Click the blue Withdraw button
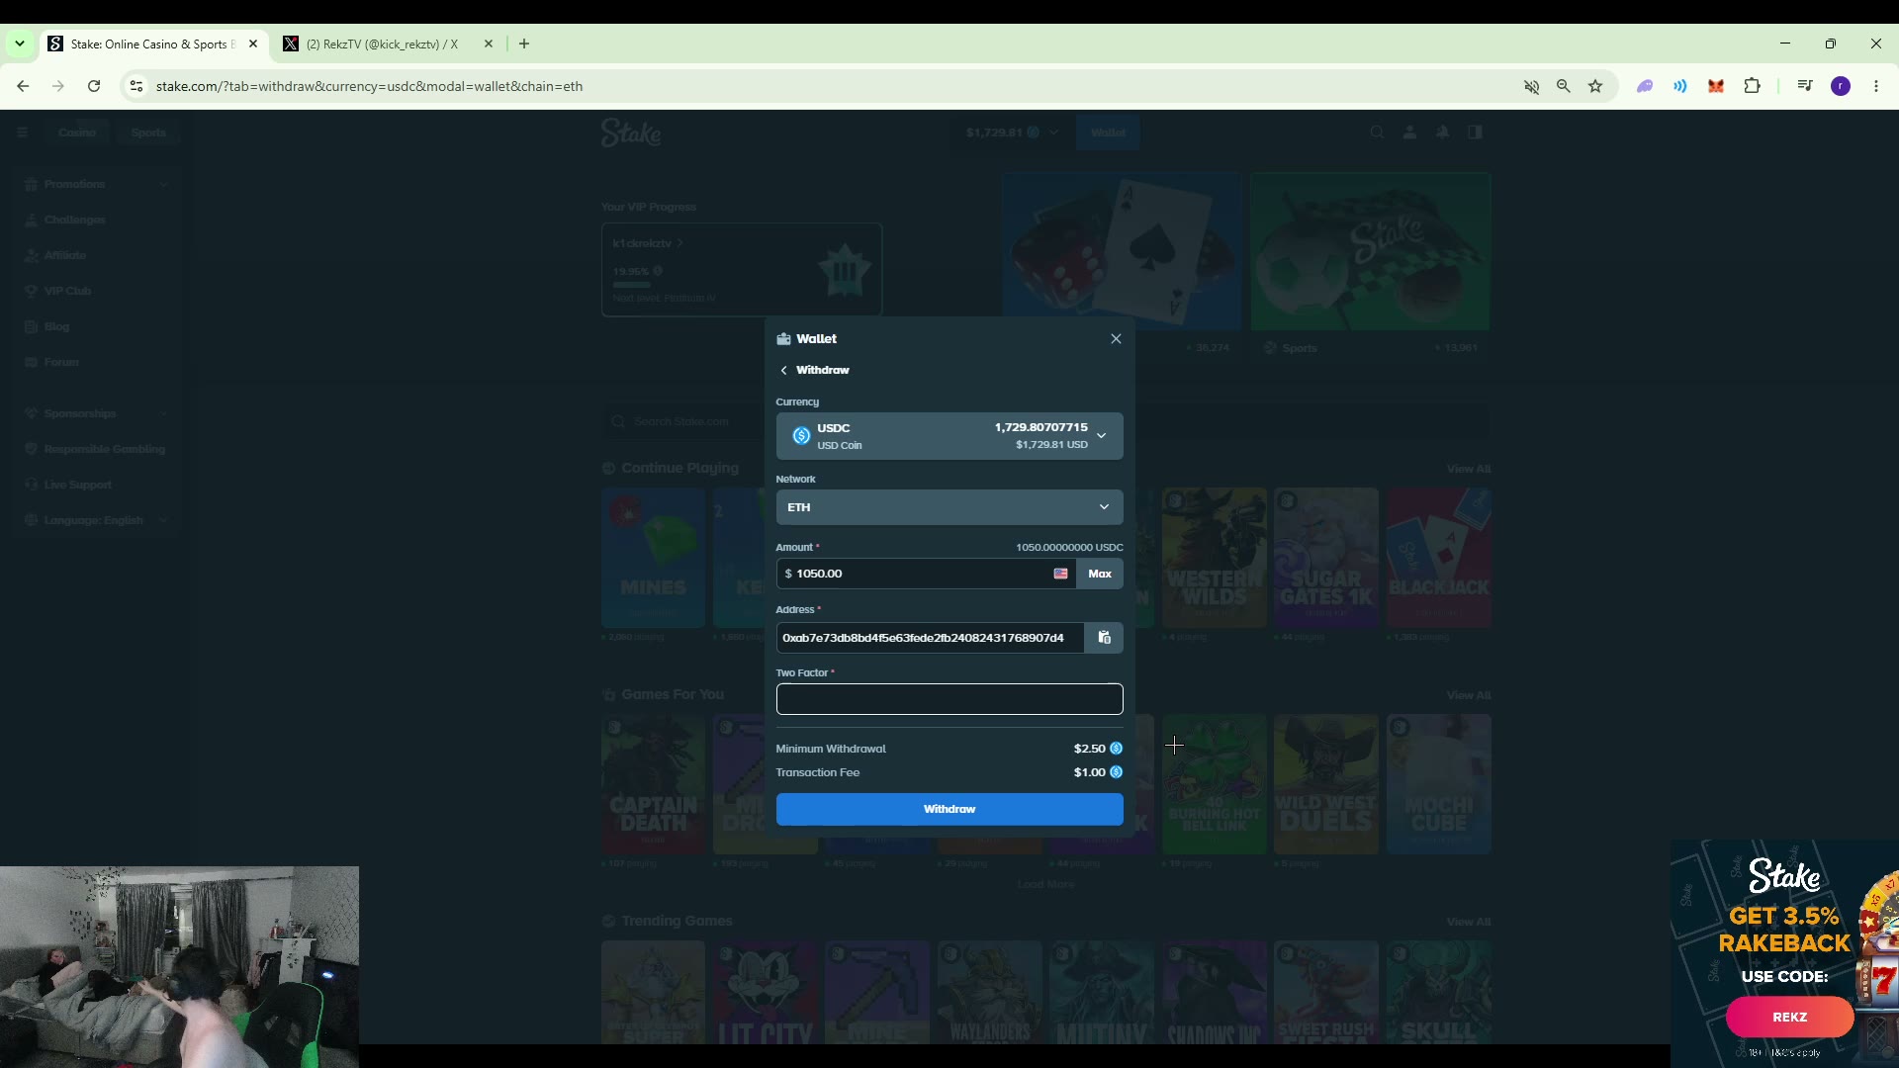The height and width of the screenshot is (1068, 1899). (949, 809)
